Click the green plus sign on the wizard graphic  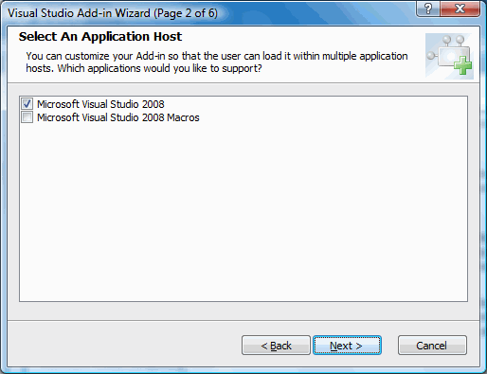pos(463,65)
